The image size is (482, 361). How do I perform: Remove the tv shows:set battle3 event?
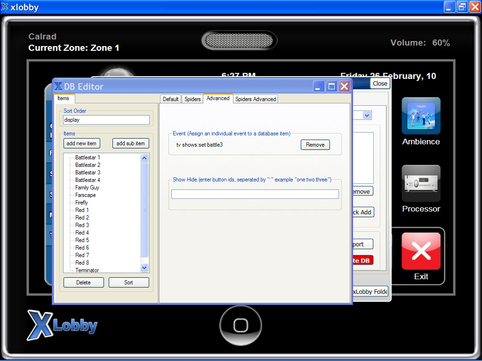(x=315, y=145)
